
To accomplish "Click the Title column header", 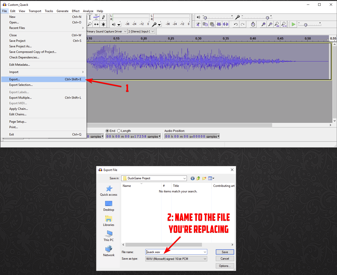I will click(x=191, y=186).
